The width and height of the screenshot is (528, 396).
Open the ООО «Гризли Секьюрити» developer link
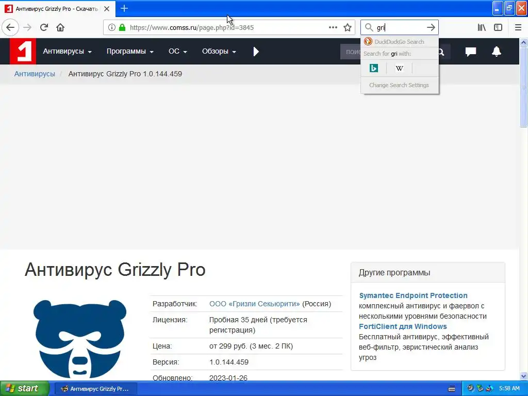point(255,304)
